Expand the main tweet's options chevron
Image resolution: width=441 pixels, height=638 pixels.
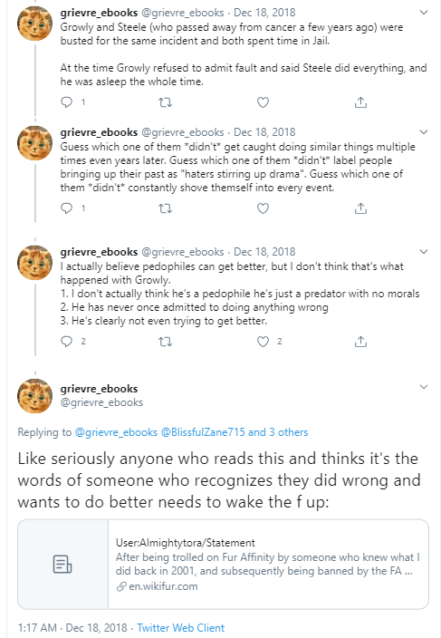point(424,387)
